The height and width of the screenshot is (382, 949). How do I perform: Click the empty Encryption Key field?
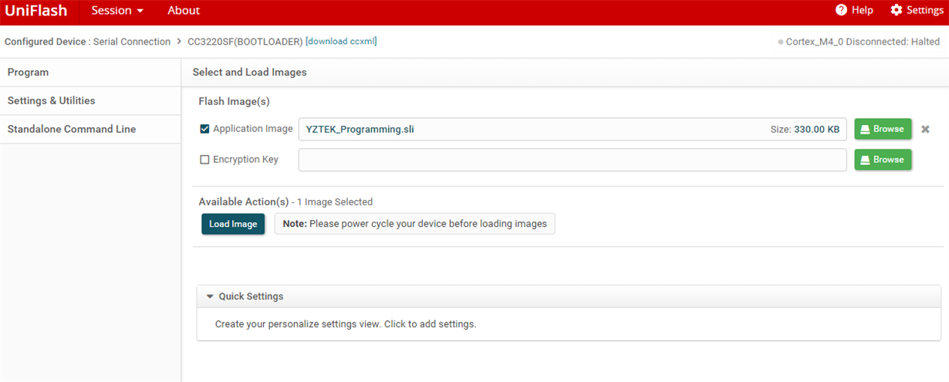pyautogui.click(x=572, y=160)
